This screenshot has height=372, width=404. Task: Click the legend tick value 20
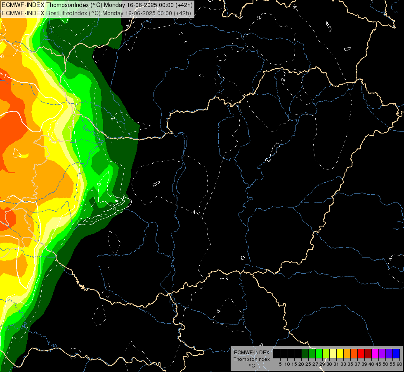(x=301, y=364)
